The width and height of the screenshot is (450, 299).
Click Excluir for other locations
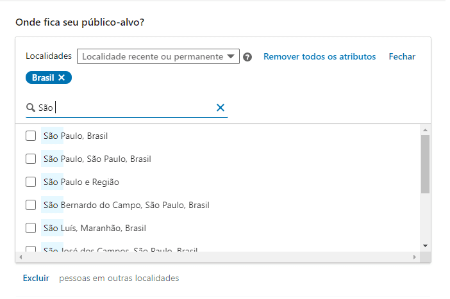click(36, 279)
